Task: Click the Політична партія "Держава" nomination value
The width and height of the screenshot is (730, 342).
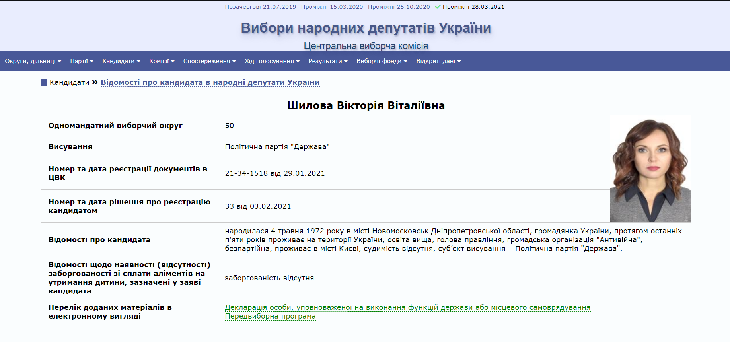Action: 277,147
